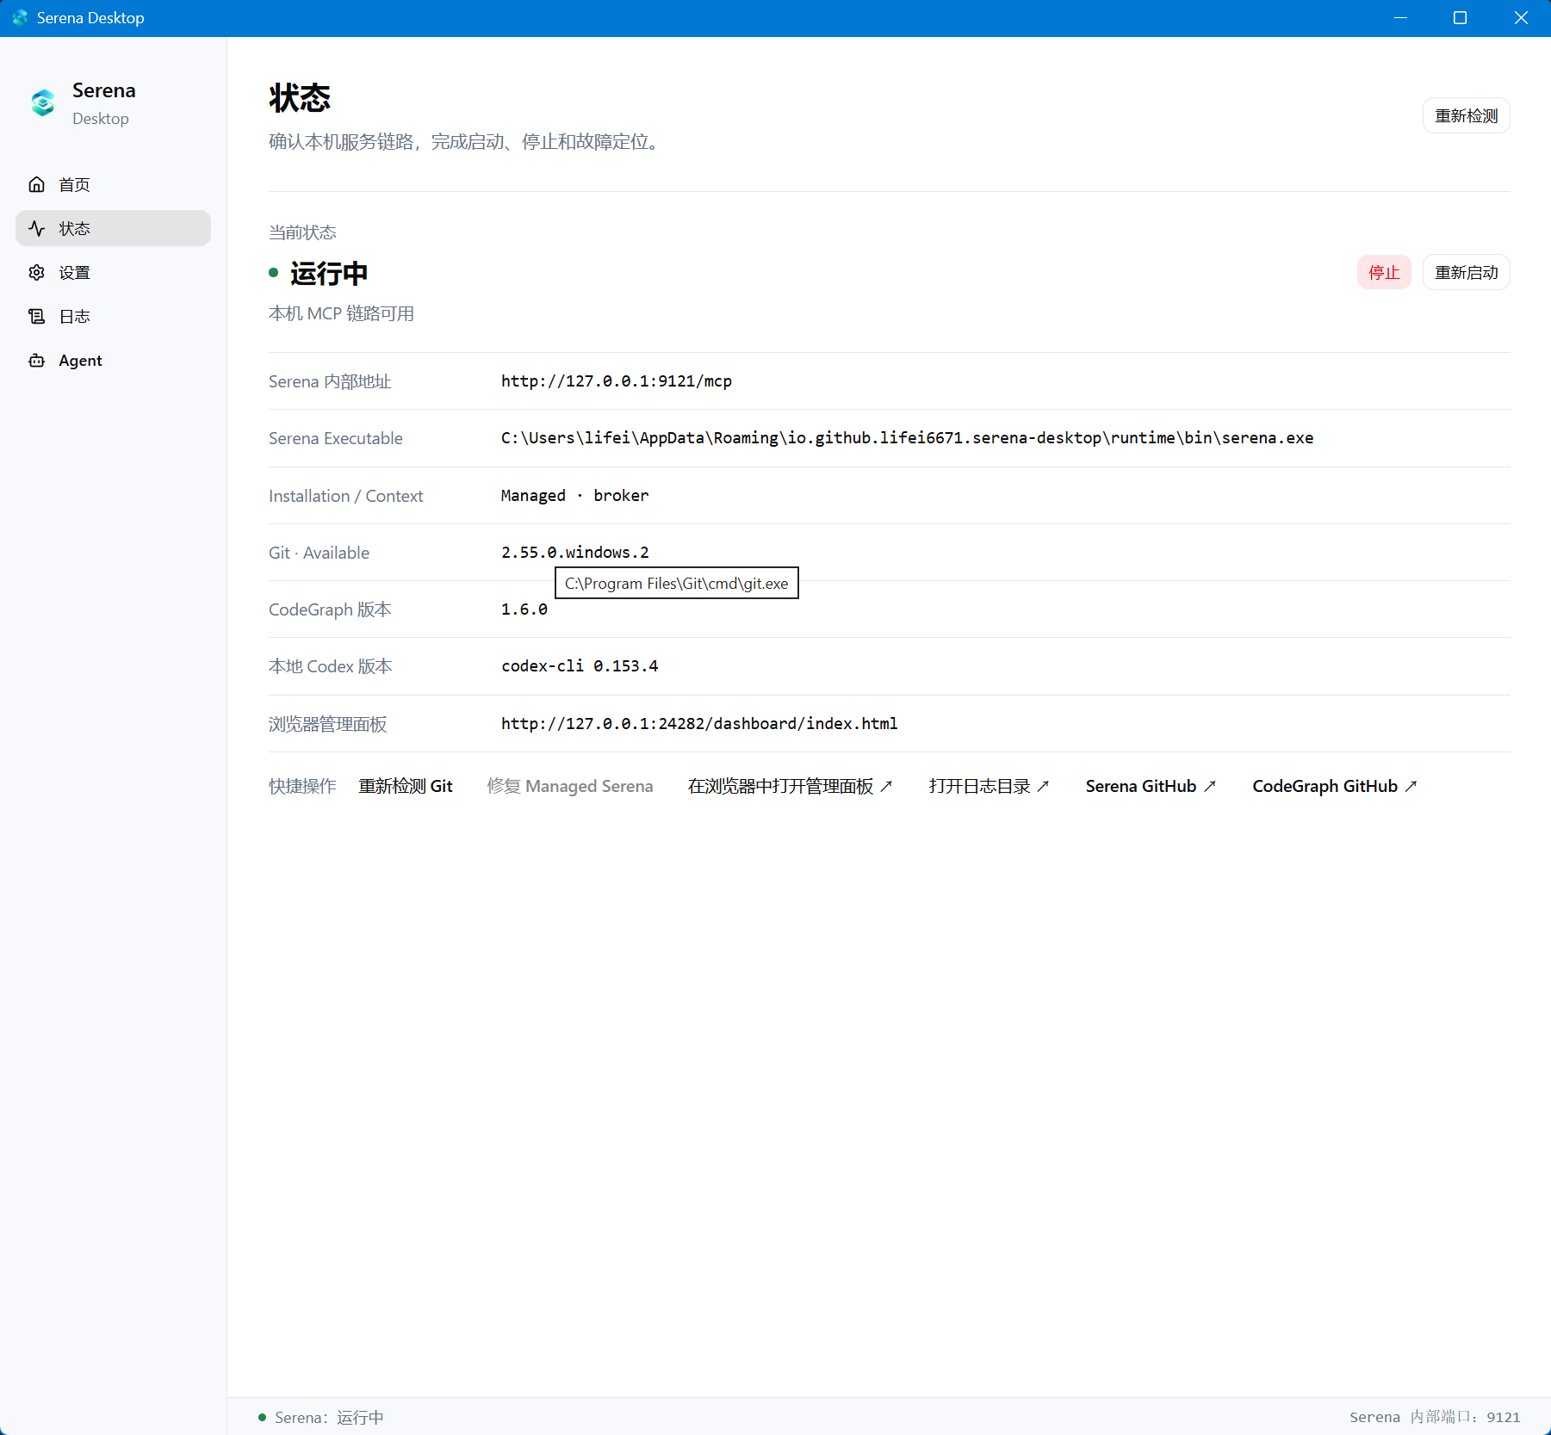Close the Serena Desktop window
The width and height of the screenshot is (1551, 1435).
tap(1521, 18)
